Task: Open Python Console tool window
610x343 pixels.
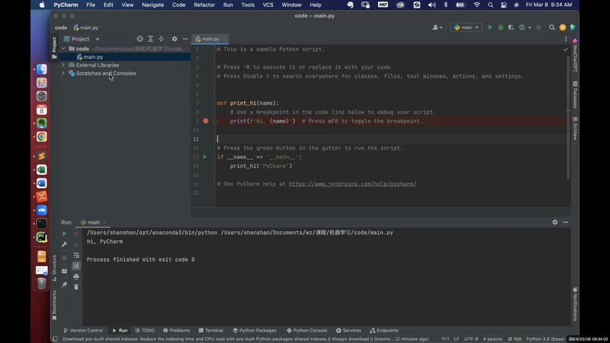Action: [x=307, y=331]
